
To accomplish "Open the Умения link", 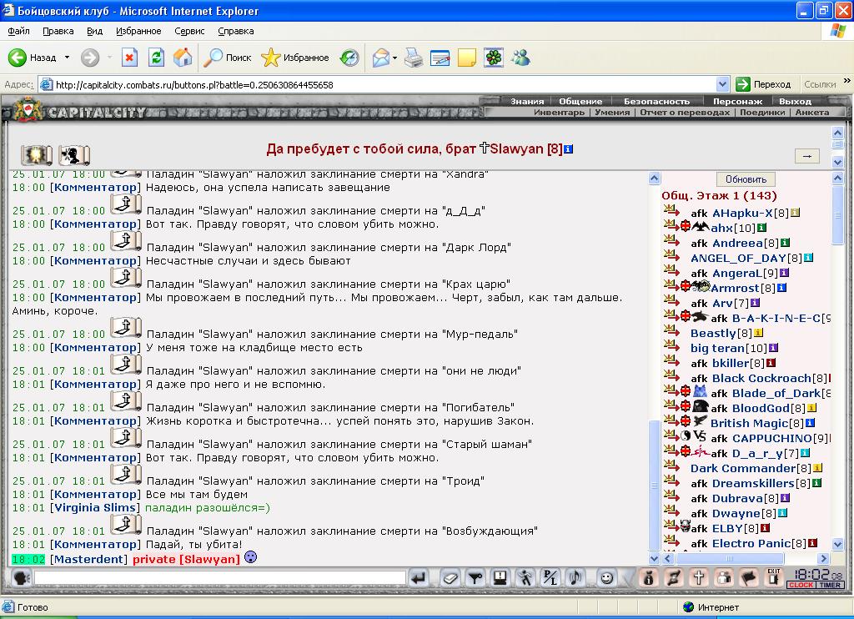I will tap(612, 113).
